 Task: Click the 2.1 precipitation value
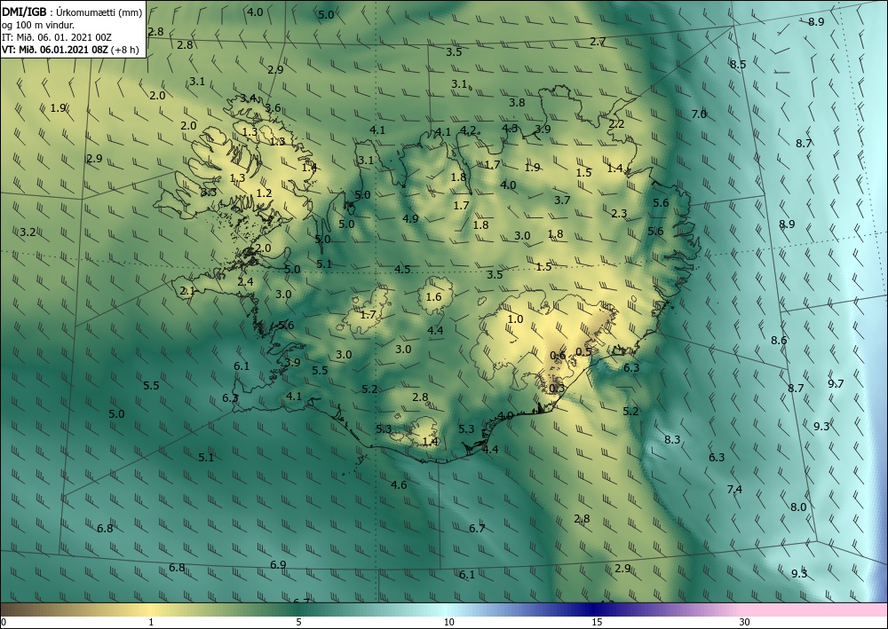click(187, 291)
